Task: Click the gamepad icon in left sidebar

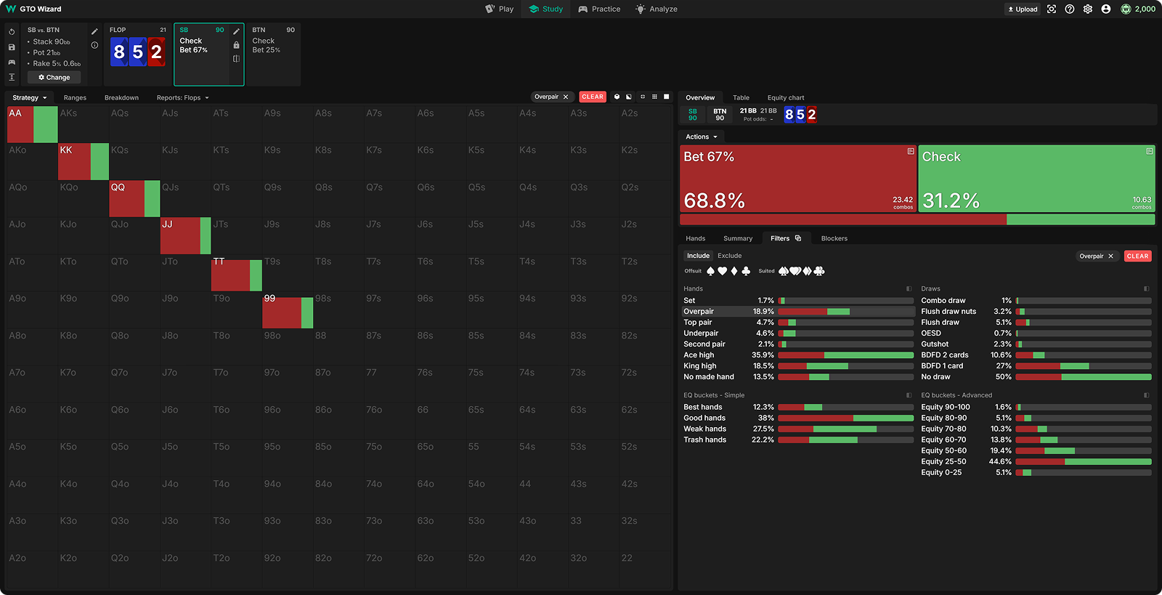Action: tap(12, 62)
